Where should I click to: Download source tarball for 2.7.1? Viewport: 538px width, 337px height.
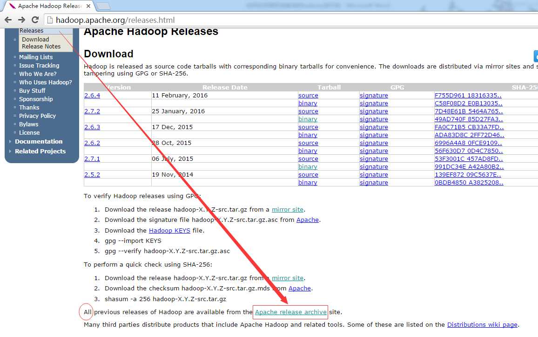(308, 158)
